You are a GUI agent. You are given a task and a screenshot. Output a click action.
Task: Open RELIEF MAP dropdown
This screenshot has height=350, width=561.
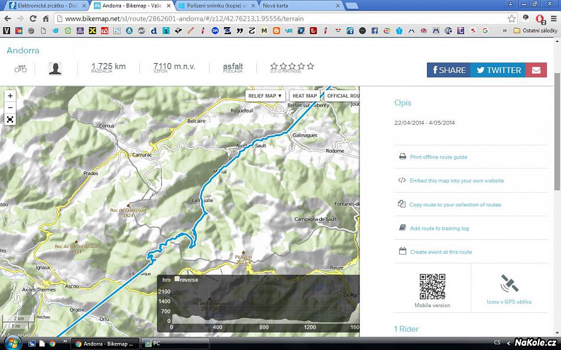click(265, 95)
